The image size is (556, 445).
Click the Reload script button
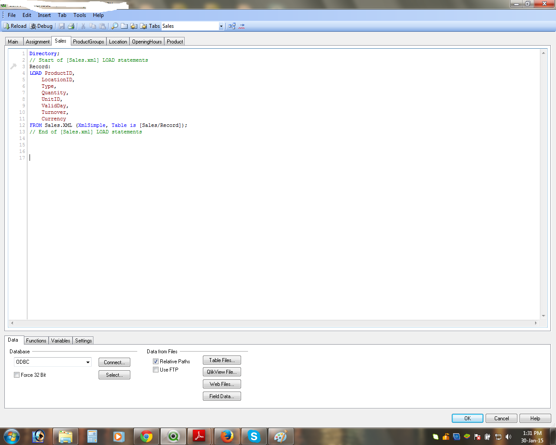point(15,26)
